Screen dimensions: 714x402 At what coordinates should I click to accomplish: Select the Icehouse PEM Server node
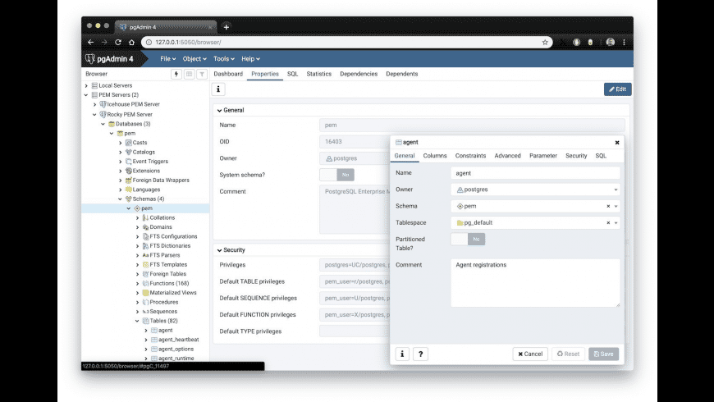click(133, 104)
